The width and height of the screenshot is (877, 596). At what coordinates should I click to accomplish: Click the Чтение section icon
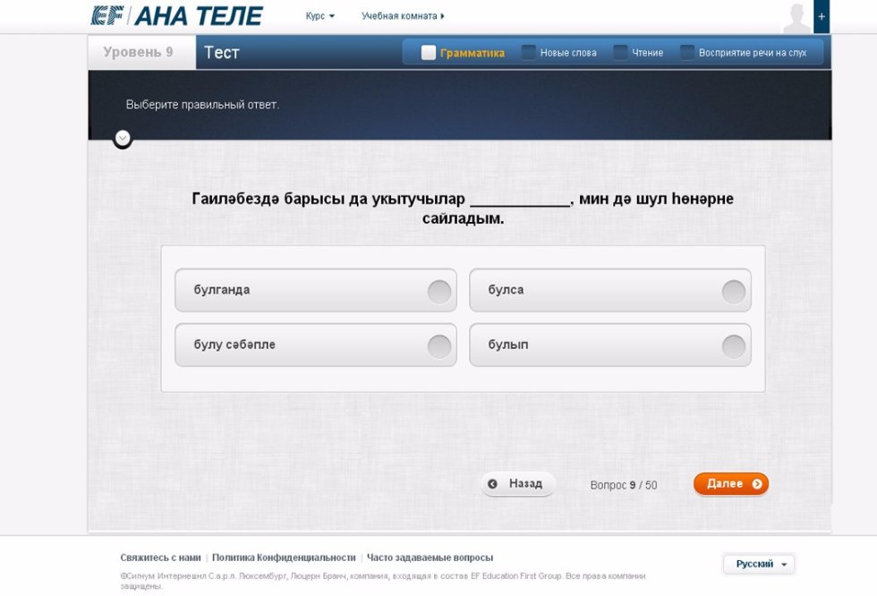pos(620,53)
